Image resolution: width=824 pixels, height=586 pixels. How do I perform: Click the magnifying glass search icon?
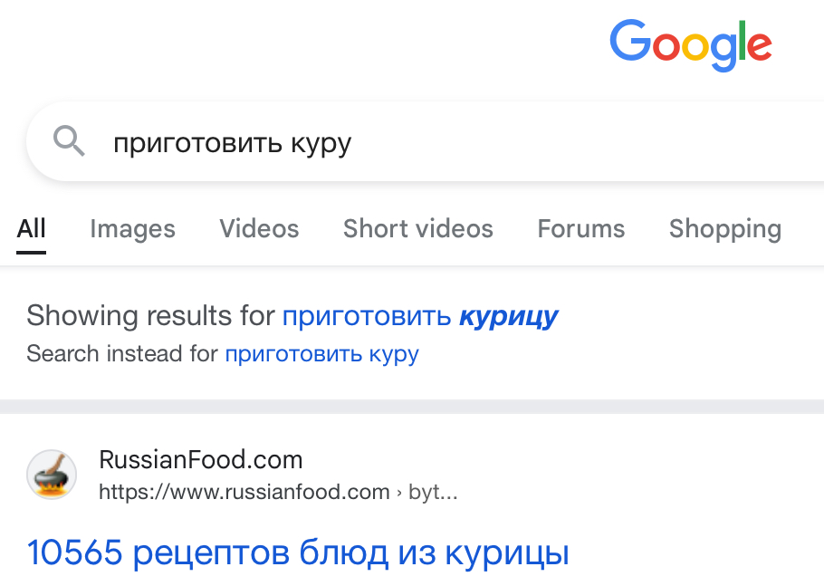69,141
